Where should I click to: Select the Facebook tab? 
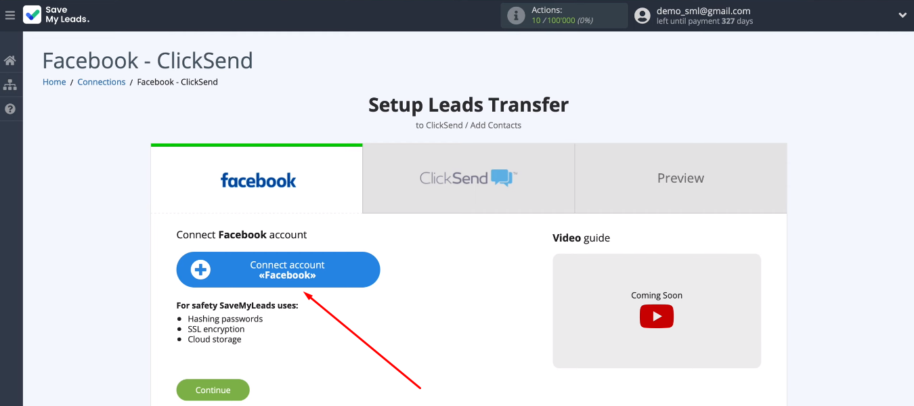pos(257,179)
